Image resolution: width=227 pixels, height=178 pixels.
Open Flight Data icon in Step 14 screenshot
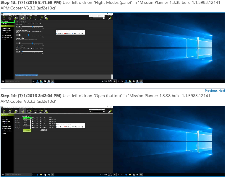pos(4,111)
